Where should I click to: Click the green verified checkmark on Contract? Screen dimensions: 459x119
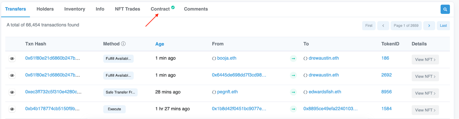(x=173, y=7)
